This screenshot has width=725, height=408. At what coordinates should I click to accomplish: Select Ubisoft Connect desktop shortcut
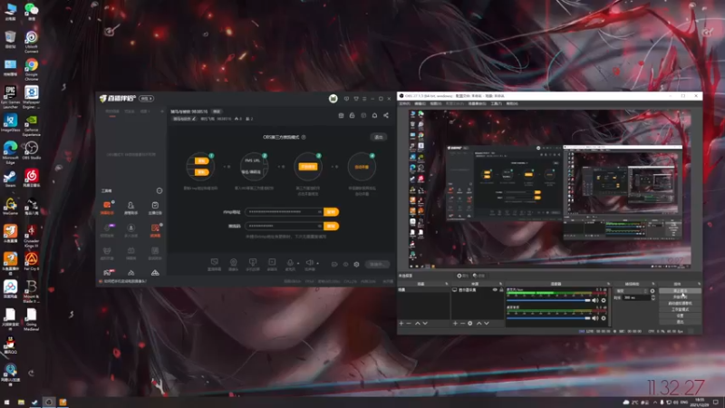coord(32,42)
